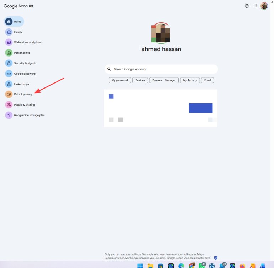Click the Data & privacy toggle icon
This screenshot has width=274, height=268.
tap(9, 94)
